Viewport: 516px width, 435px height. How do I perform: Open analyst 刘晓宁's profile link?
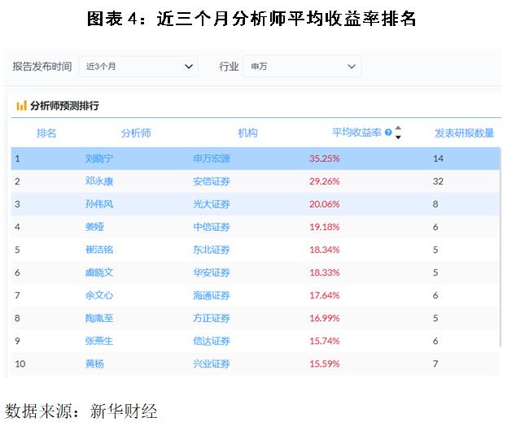click(99, 159)
